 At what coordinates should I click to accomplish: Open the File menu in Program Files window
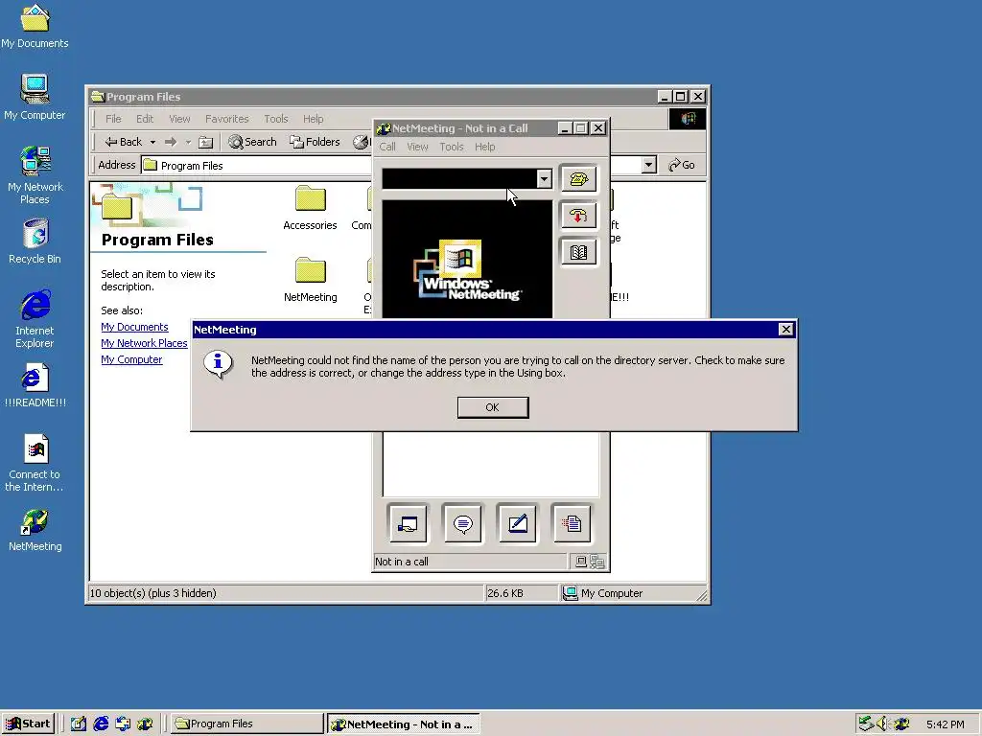click(113, 119)
